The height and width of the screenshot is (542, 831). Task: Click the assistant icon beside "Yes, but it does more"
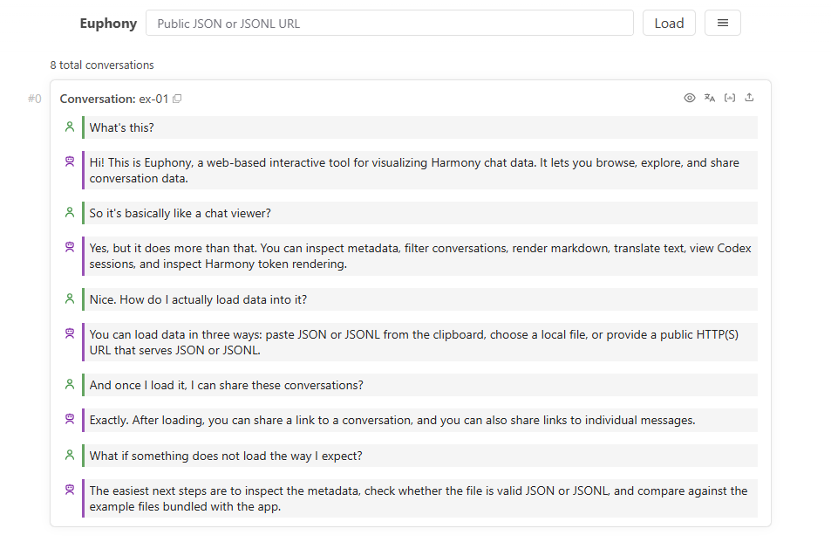pyautogui.click(x=70, y=247)
